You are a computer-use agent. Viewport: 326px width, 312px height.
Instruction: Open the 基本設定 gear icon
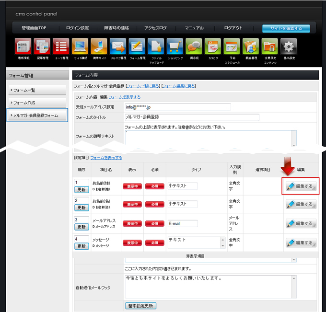click(x=289, y=47)
